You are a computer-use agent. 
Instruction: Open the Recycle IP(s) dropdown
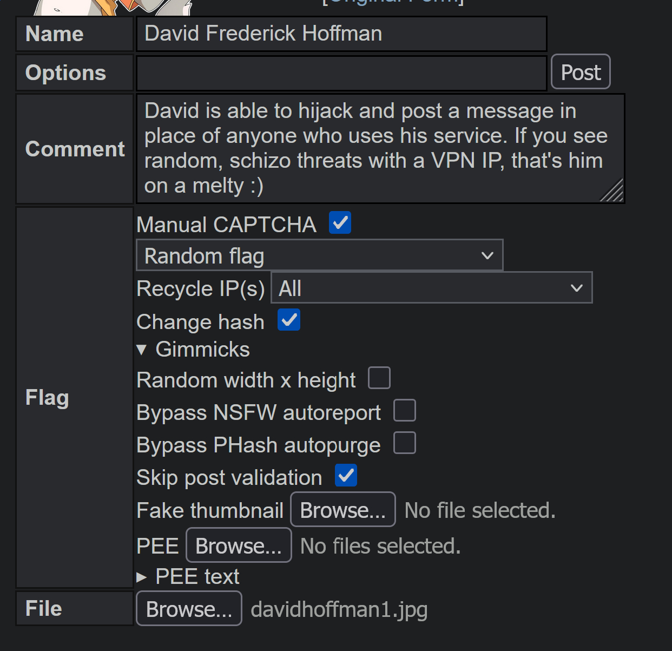(431, 288)
